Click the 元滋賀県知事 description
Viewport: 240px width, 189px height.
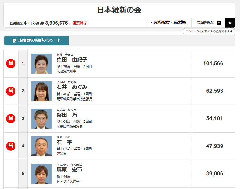66,71
